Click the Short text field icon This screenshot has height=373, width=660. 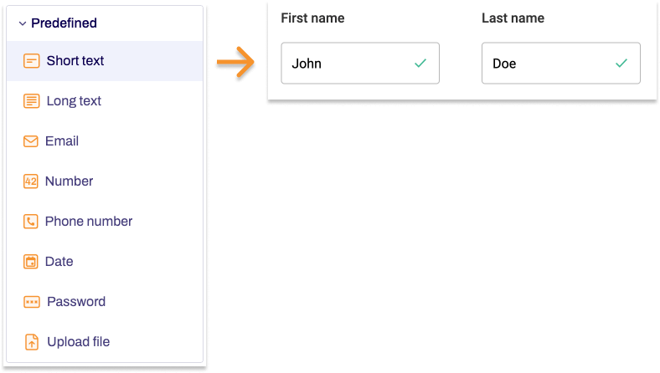31,61
